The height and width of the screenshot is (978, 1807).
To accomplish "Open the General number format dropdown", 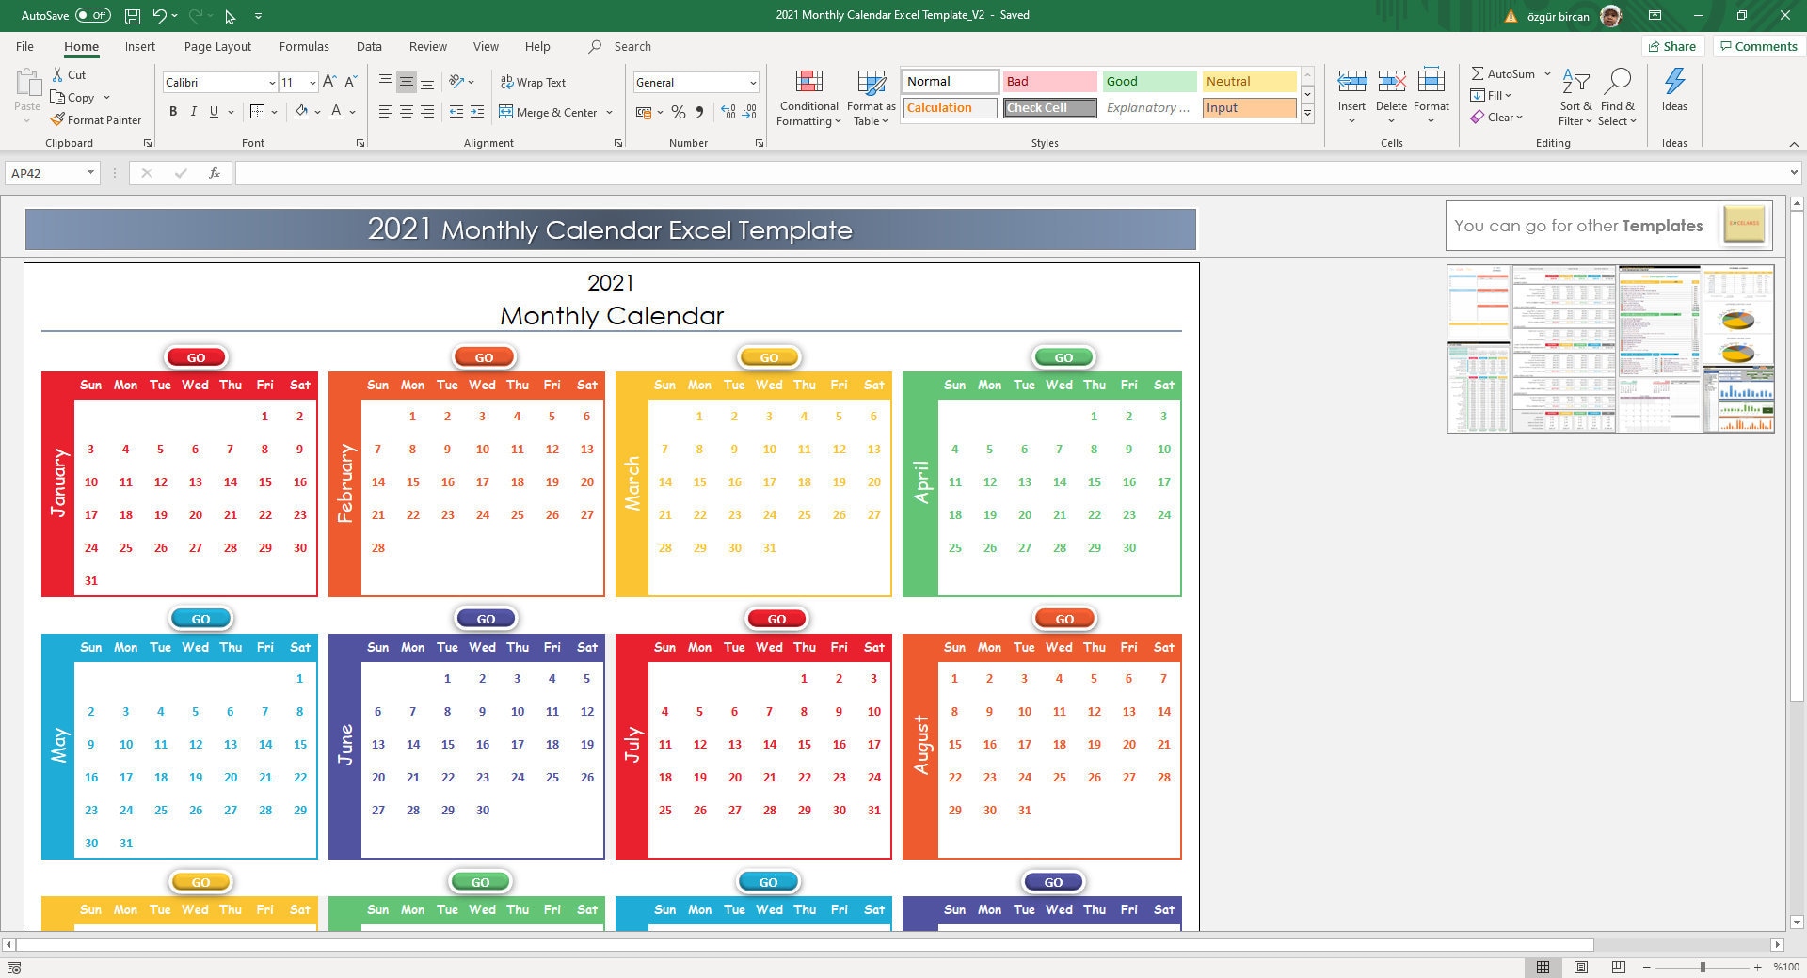I will [752, 83].
